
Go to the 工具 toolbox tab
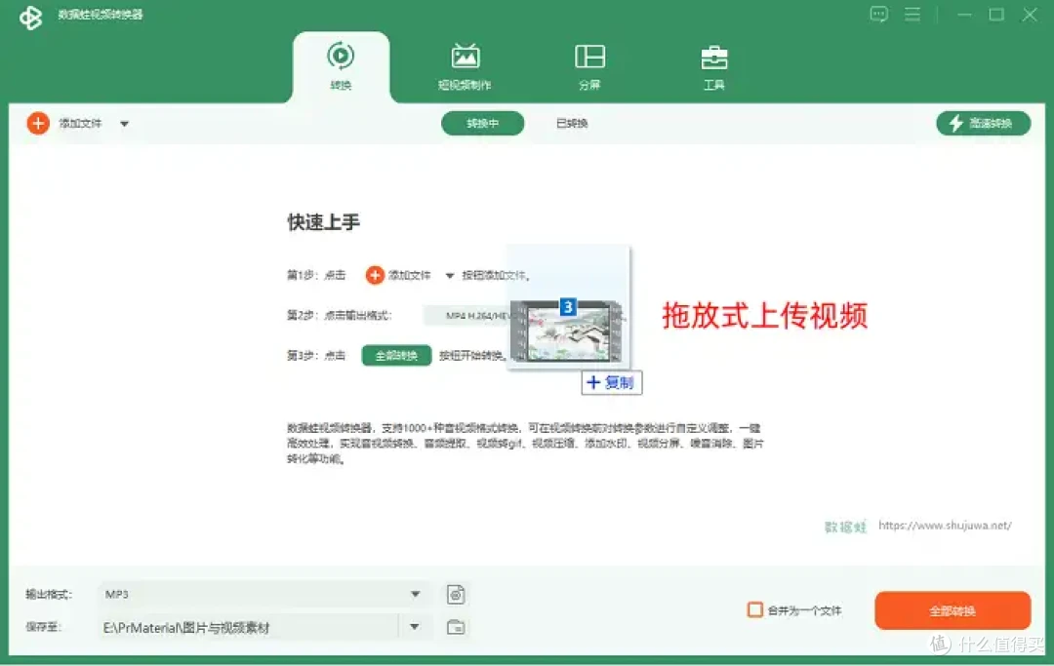pos(713,66)
